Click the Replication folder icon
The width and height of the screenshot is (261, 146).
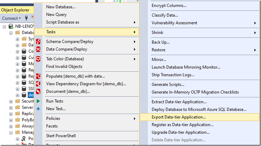coord(18,114)
